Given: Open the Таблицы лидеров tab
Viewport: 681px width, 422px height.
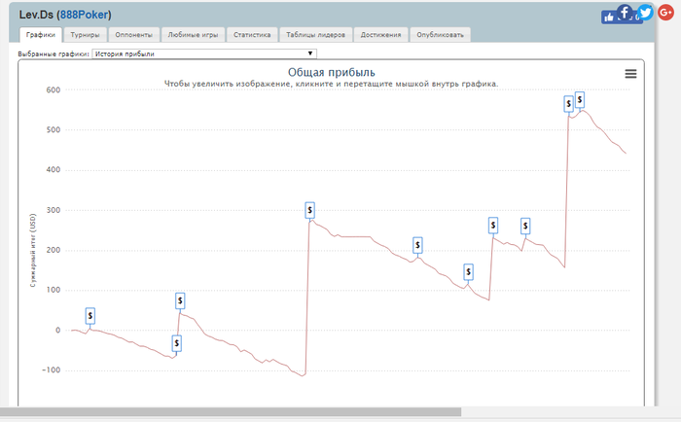Looking at the screenshot, I should [316, 35].
